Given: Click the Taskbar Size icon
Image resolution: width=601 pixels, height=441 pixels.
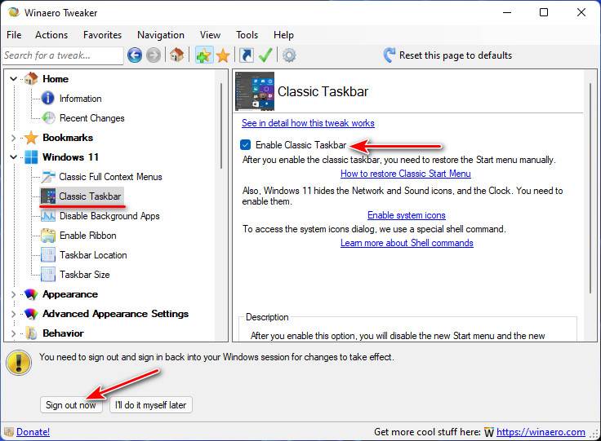Looking at the screenshot, I should (48, 275).
